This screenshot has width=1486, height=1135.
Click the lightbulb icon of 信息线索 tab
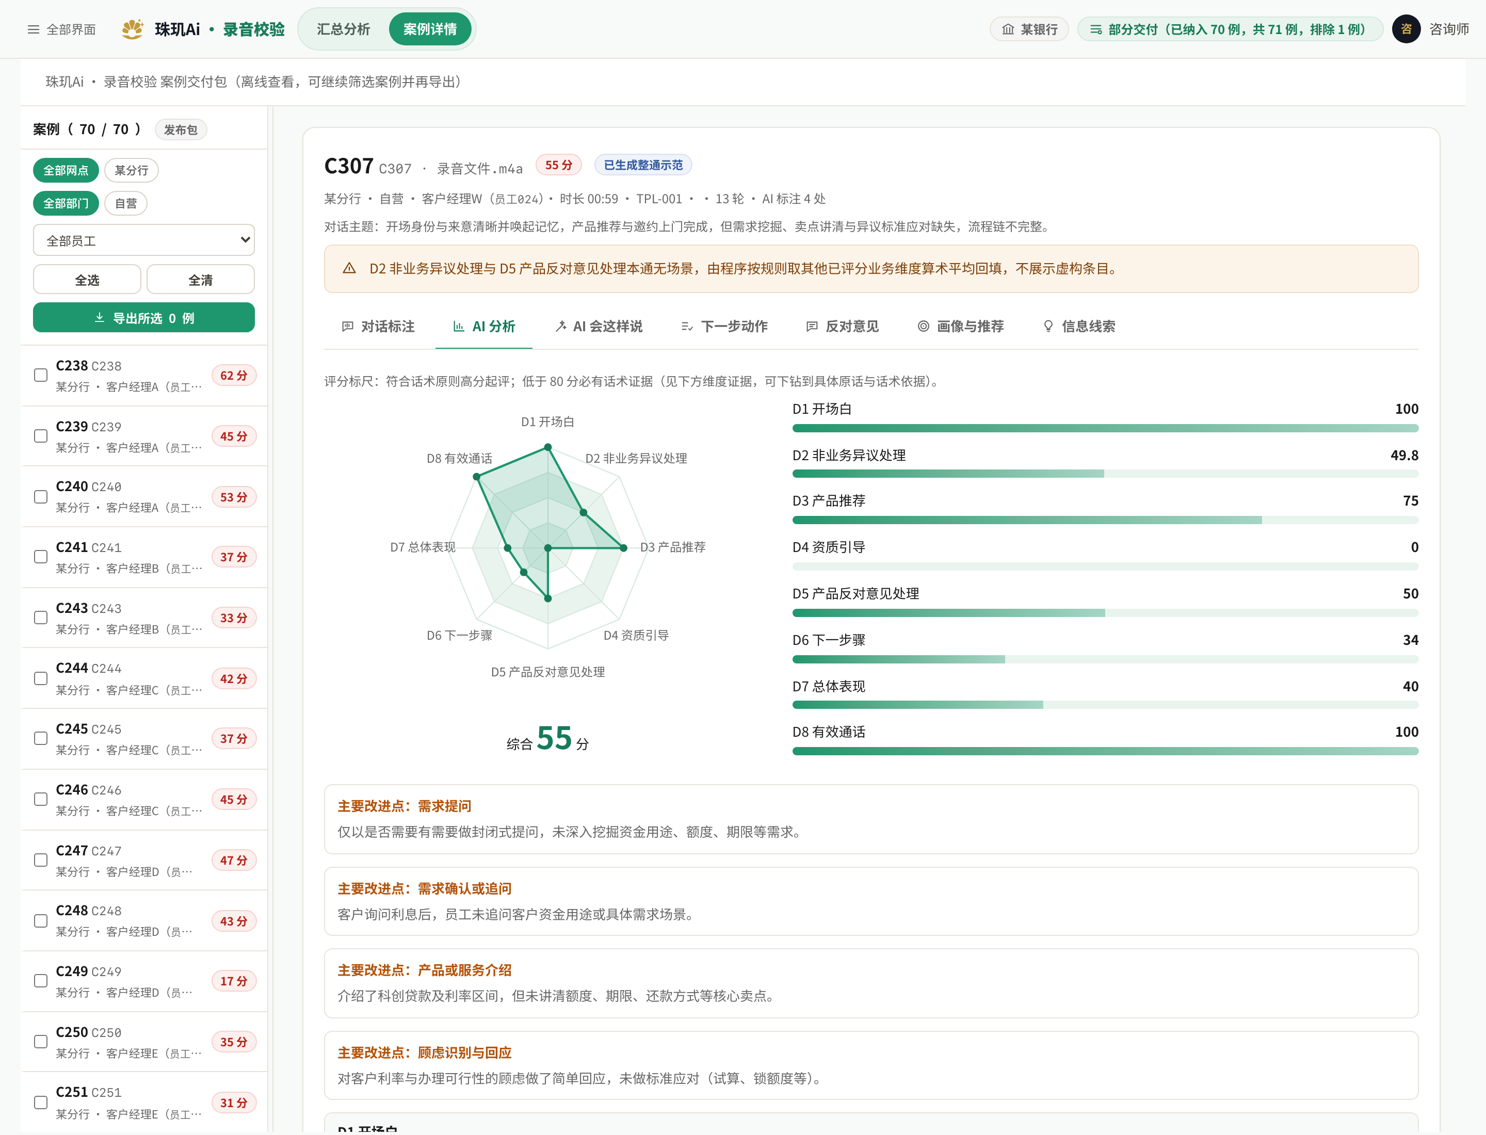1048,326
